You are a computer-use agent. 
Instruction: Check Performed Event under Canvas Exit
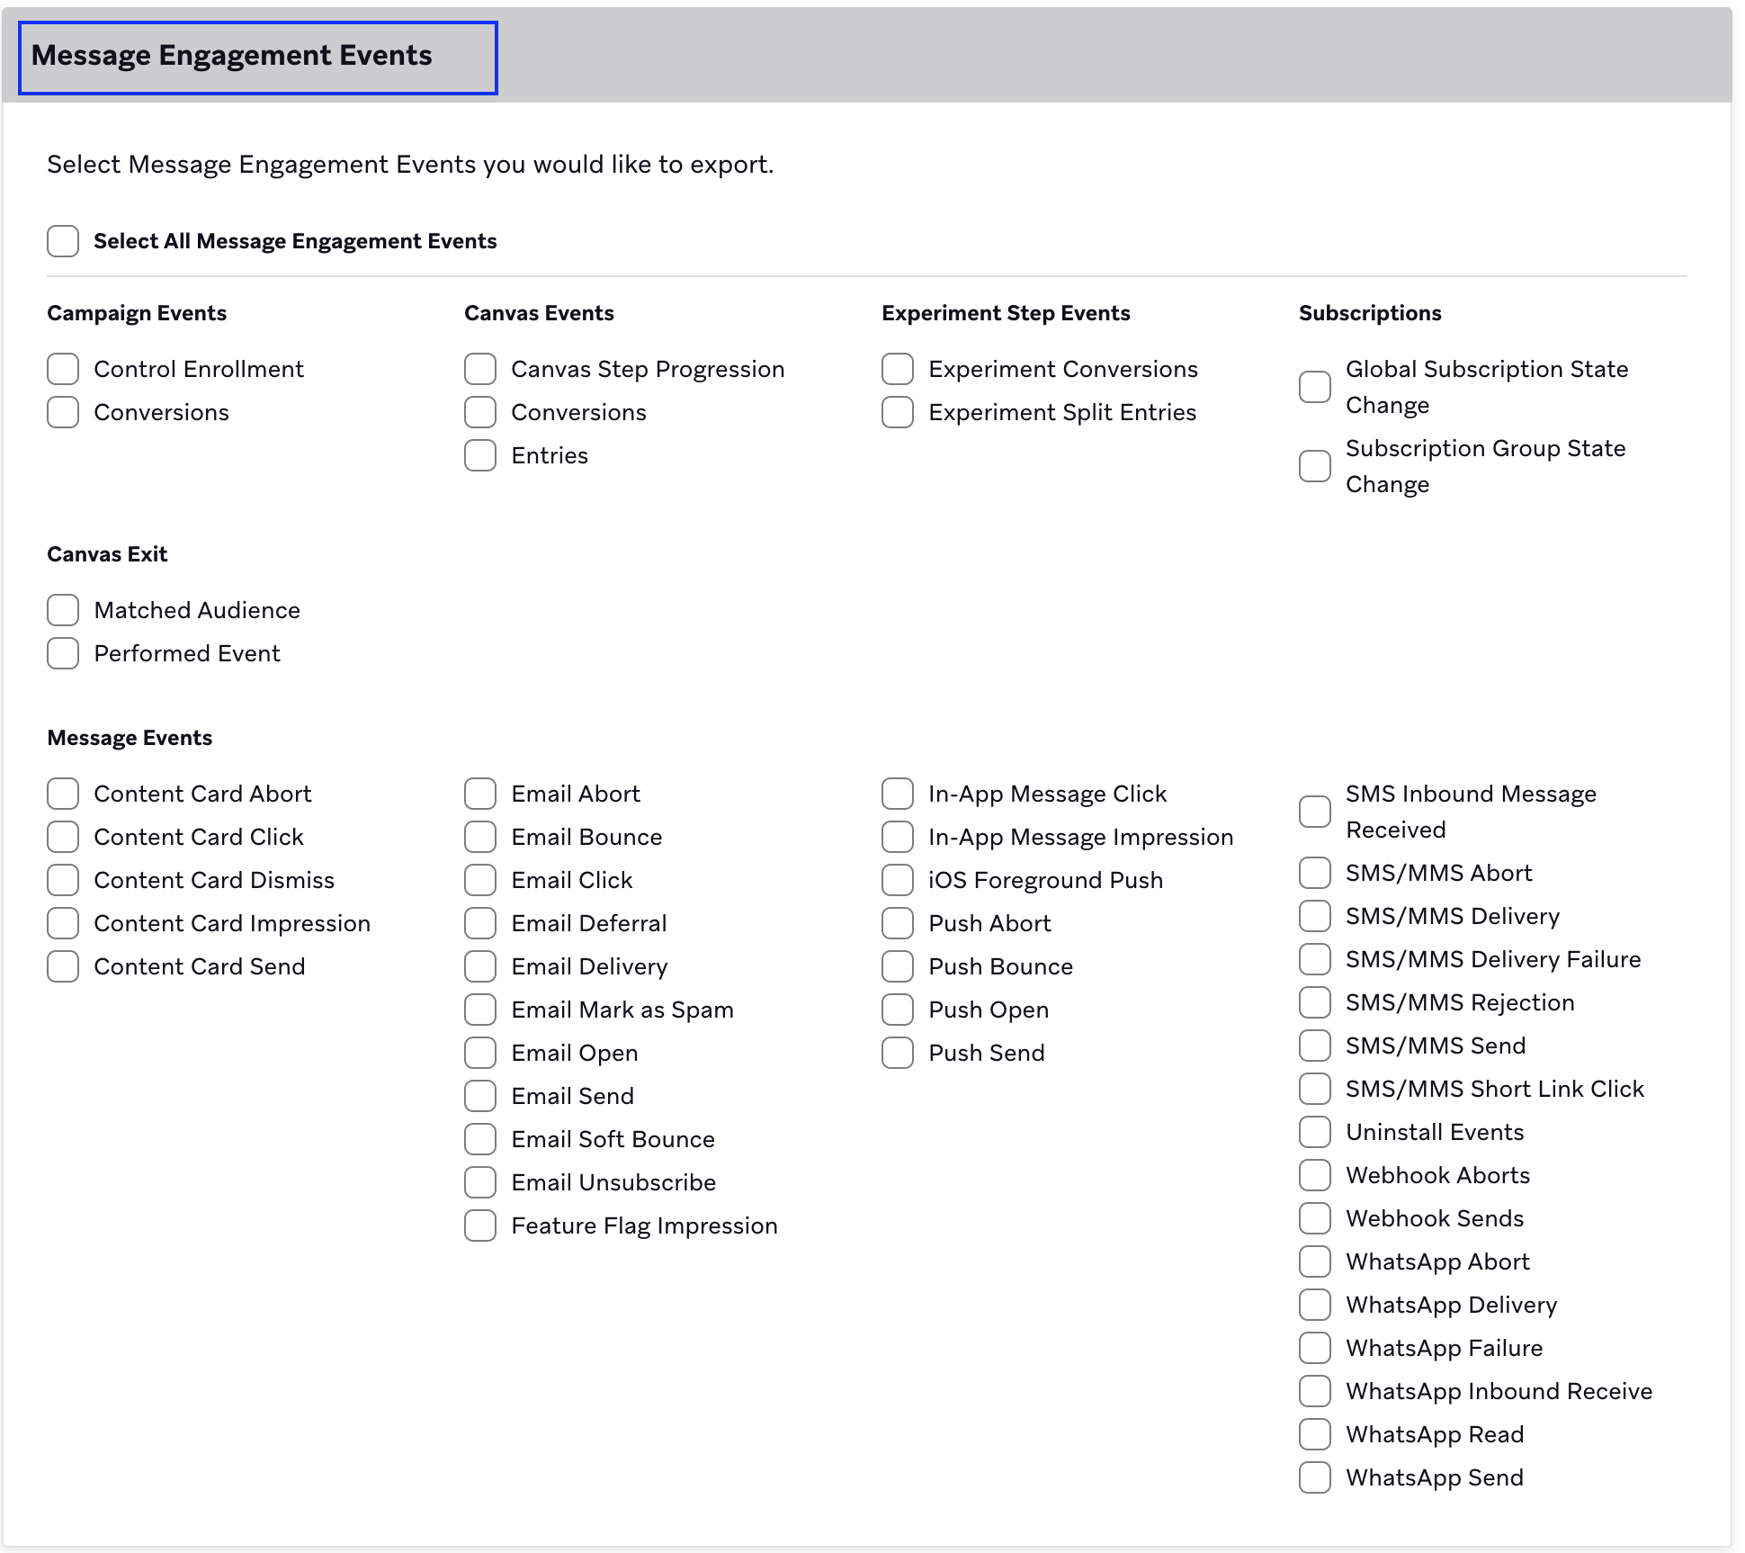pos(63,653)
